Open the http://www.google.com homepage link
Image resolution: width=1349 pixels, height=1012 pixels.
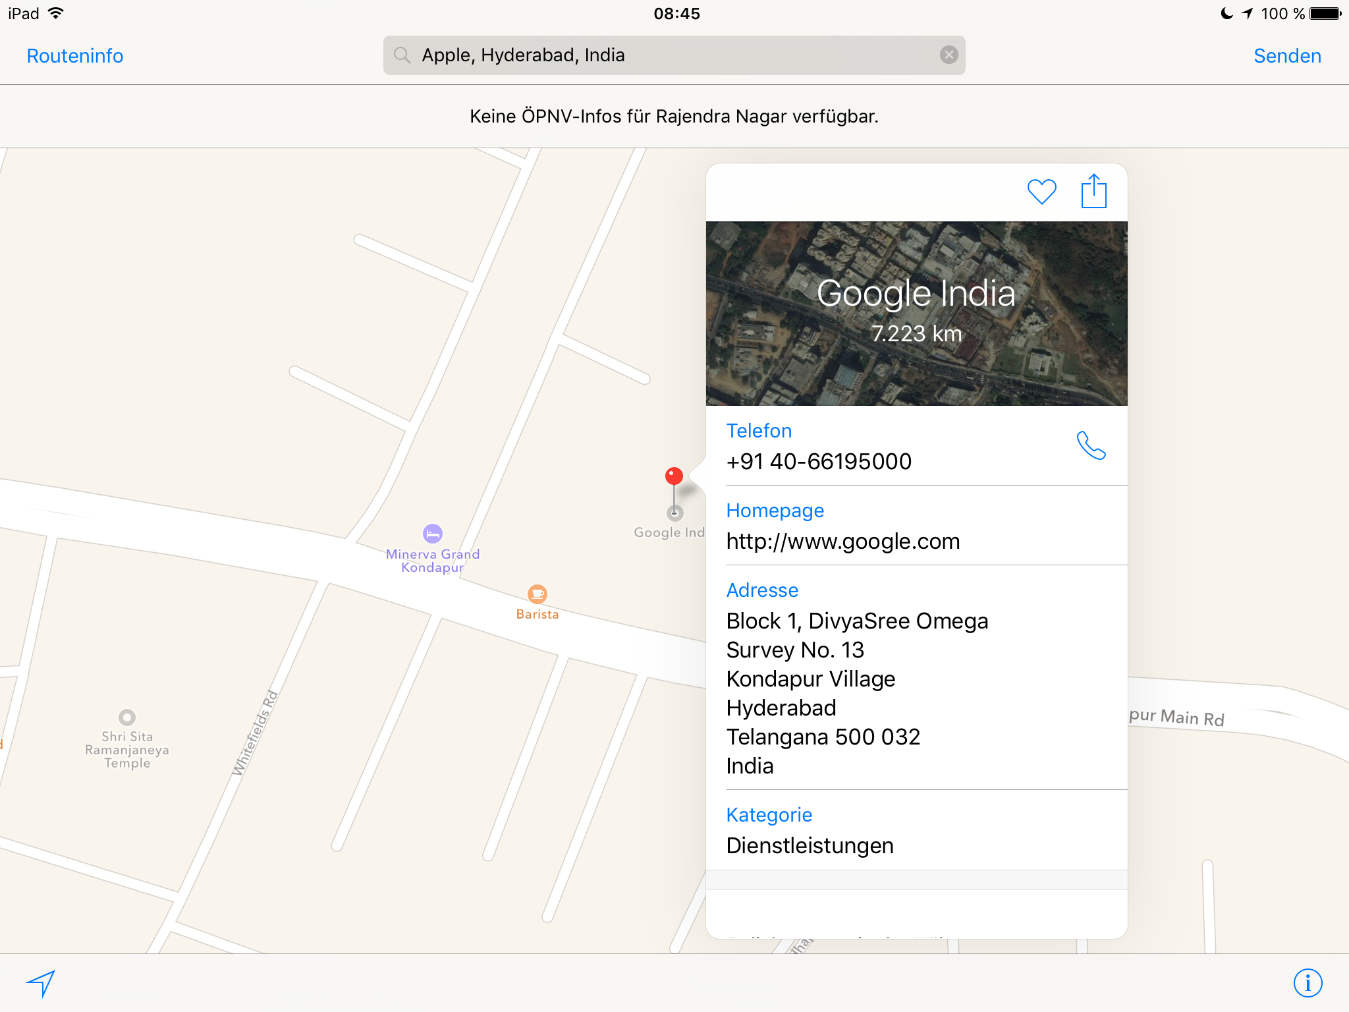pyautogui.click(x=842, y=542)
